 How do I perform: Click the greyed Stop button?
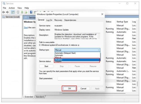point(62,66)
